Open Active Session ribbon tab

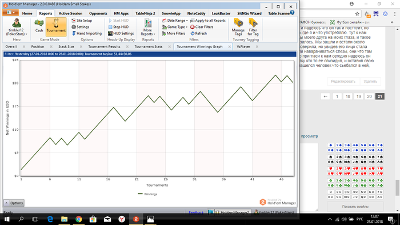click(70, 13)
